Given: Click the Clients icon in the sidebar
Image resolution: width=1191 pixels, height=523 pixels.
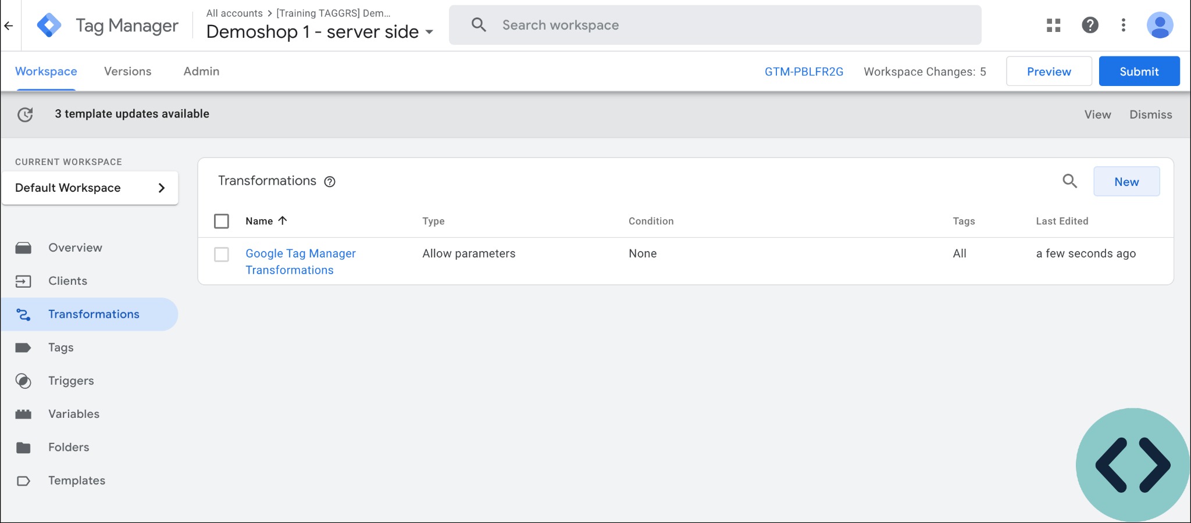Looking at the screenshot, I should [x=23, y=281].
